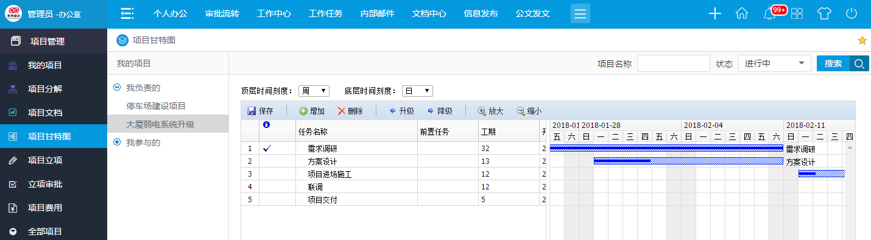This screenshot has height=240, width=871.
Task: Click the plus add-new icon
Action: pos(715,13)
